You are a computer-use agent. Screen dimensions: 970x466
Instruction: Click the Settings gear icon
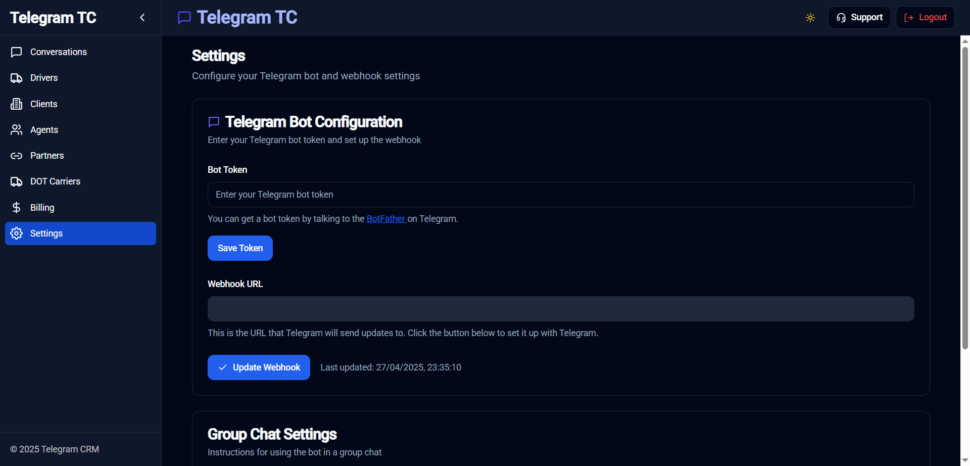click(16, 233)
